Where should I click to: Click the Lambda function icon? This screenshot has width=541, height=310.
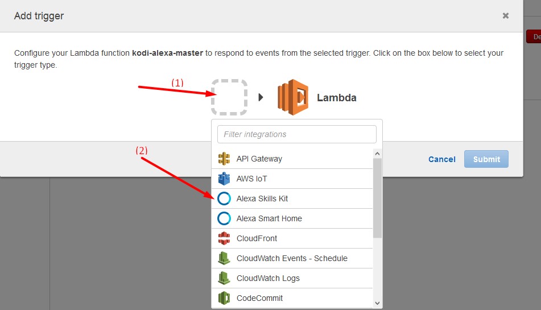(x=293, y=97)
